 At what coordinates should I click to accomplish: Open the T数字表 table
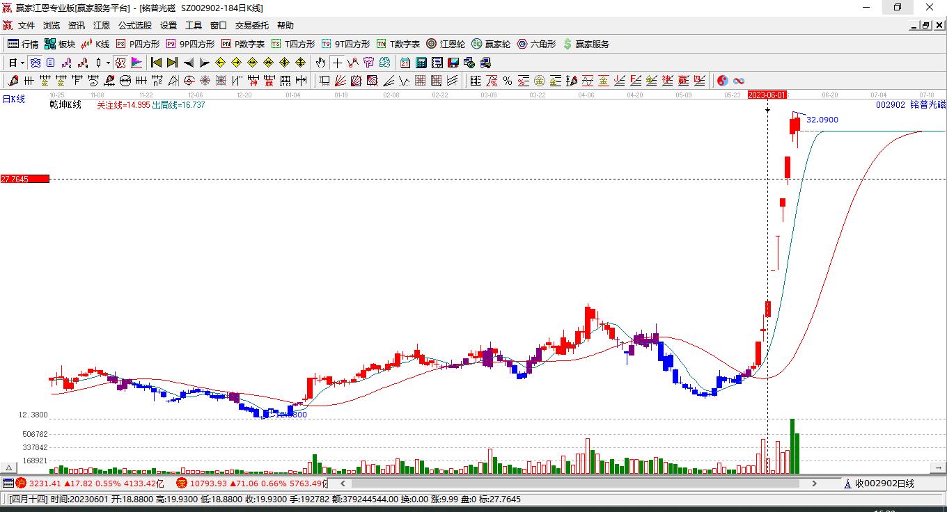tap(398, 44)
